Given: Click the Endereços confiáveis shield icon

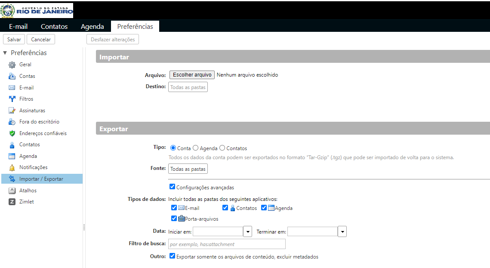Looking at the screenshot, I should (x=12, y=133).
